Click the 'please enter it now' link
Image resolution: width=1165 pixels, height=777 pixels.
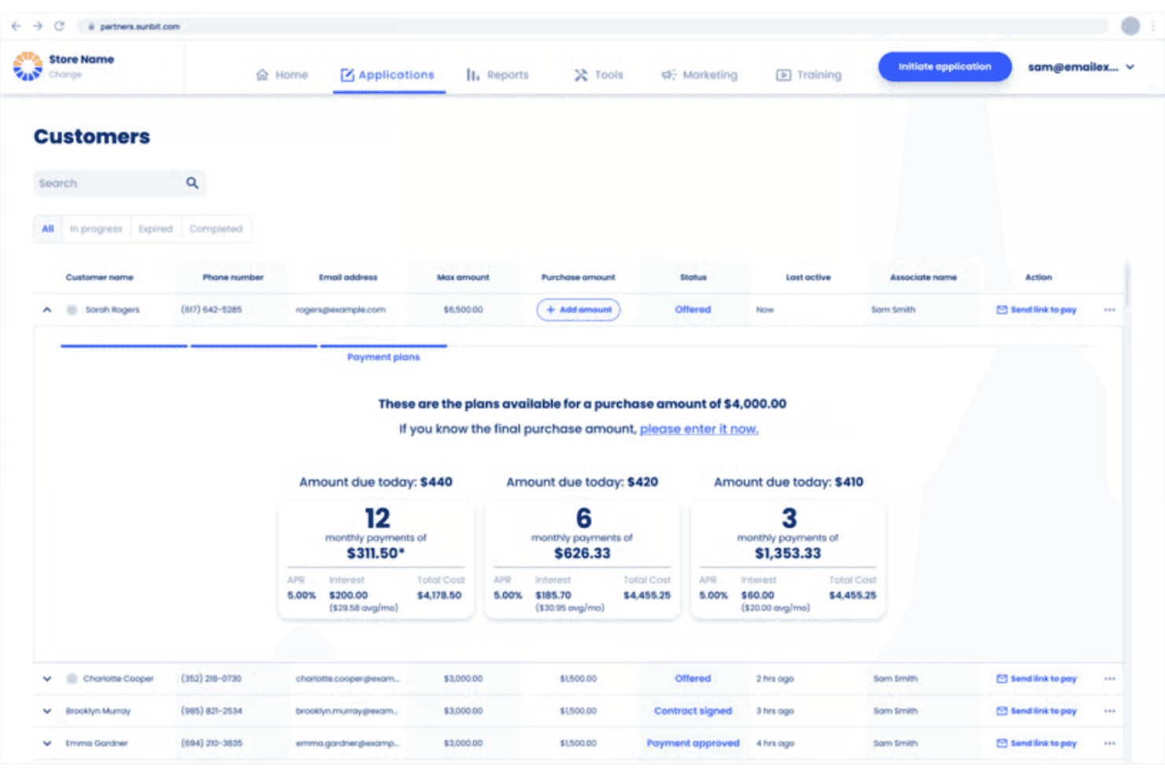coord(699,429)
